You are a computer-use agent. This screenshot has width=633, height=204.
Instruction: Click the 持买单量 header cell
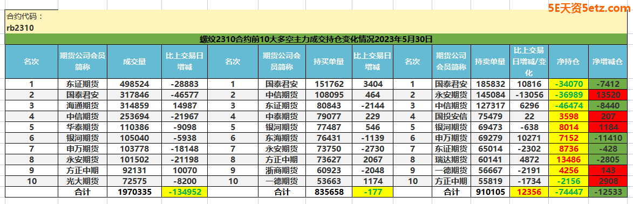(329, 62)
